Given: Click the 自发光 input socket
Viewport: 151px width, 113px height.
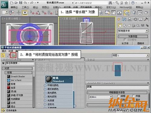Looking at the screenshot, I should pyautogui.click(x=45, y=104).
